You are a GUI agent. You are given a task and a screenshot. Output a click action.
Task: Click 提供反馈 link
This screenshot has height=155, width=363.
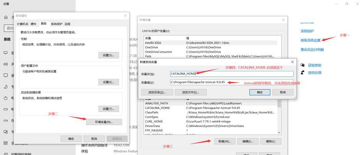point(315,73)
